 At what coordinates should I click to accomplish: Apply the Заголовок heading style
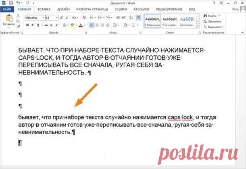[x=188, y=21]
